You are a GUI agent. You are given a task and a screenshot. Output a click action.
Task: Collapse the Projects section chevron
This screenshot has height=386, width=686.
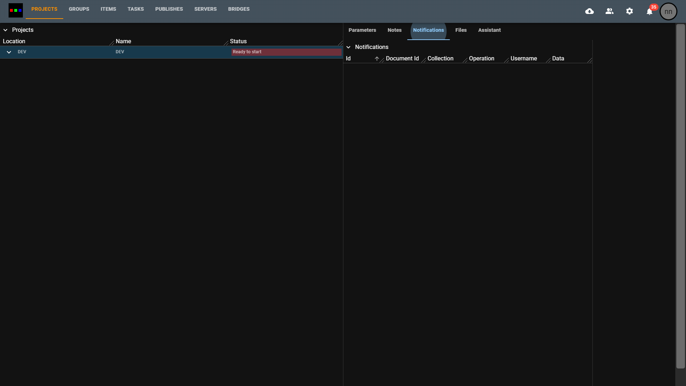pos(5,30)
